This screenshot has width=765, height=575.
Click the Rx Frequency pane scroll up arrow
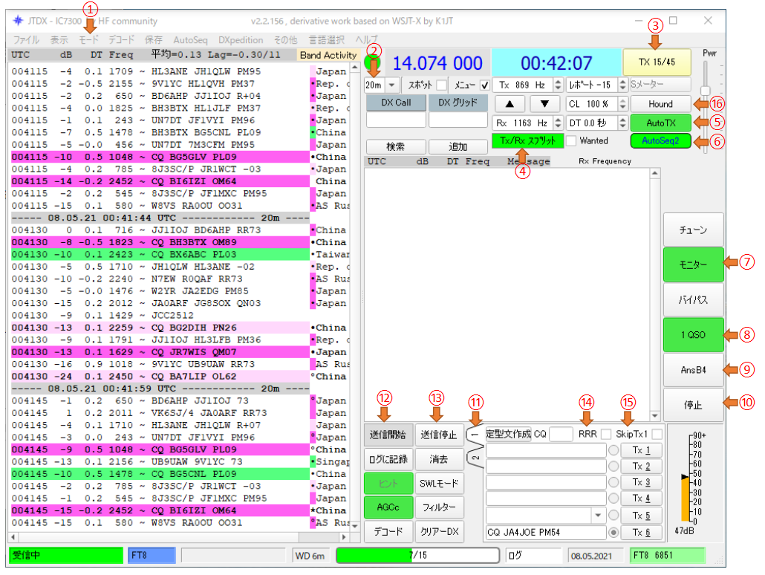[655, 173]
